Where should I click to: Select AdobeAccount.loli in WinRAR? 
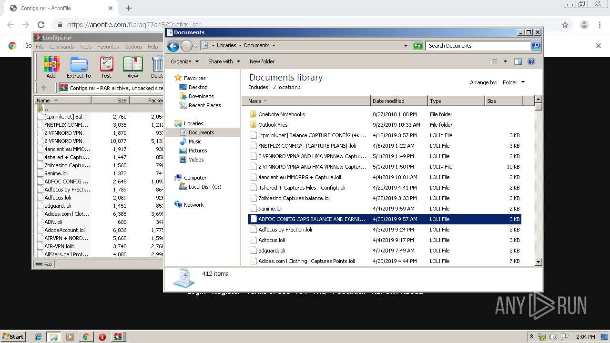click(x=65, y=230)
